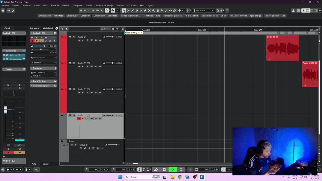Image resolution: width=322 pixels, height=181 pixels.
Task: Enable Read automation on Group 01 track
Action: 89,148
